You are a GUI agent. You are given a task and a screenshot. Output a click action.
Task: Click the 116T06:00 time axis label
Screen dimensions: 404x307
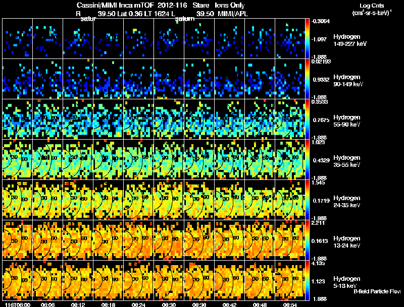[x=18, y=304]
